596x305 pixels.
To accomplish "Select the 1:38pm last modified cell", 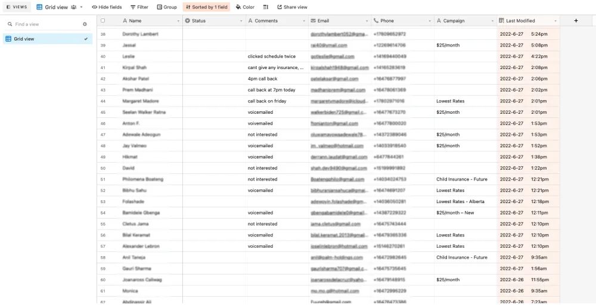I will coord(528,157).
